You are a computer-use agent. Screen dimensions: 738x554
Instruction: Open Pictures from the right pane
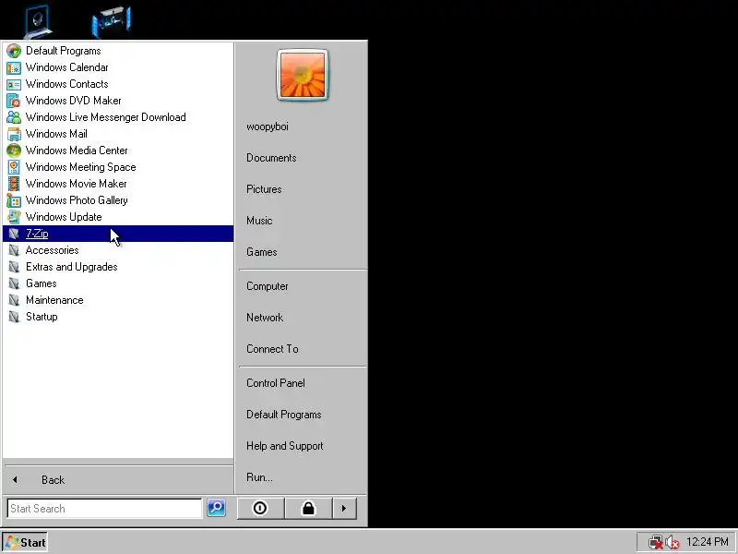[x=264, y=189]
